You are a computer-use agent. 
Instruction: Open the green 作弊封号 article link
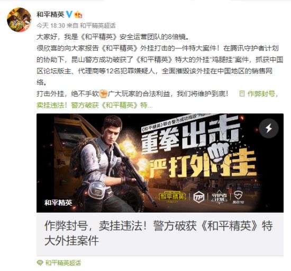262,94
